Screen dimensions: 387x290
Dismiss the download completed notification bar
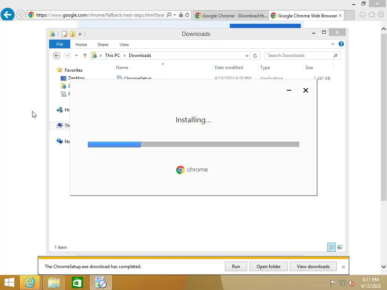click(x=343, y=267)
